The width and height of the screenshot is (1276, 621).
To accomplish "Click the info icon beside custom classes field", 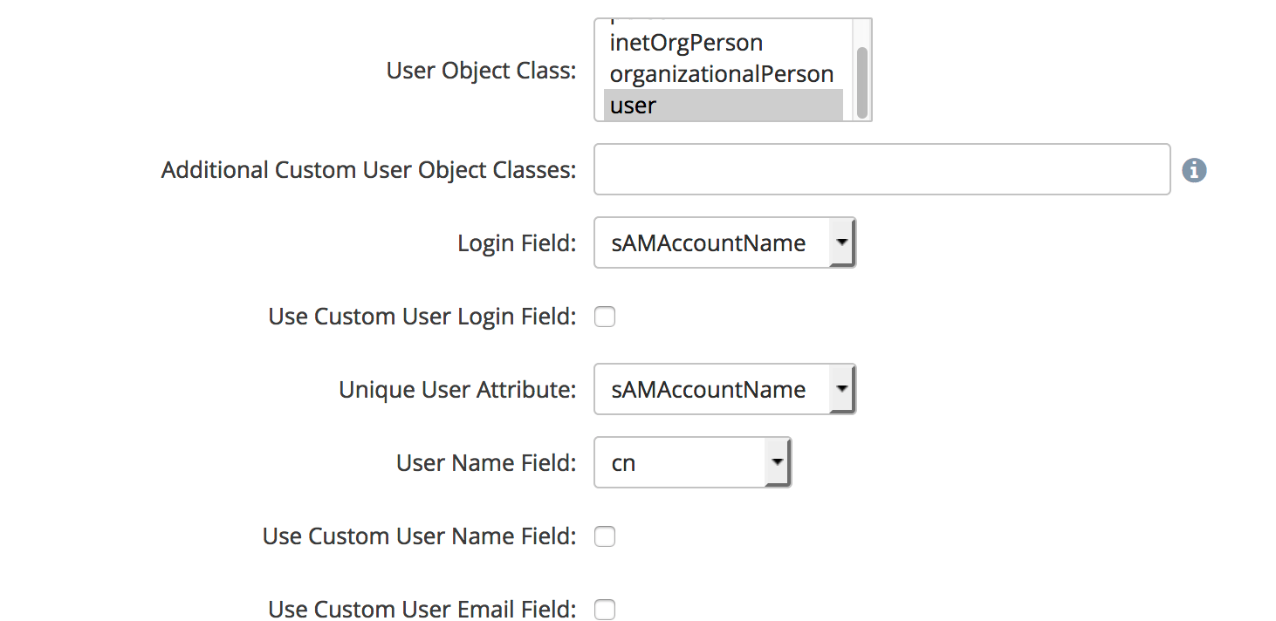I will [1194, 170].
